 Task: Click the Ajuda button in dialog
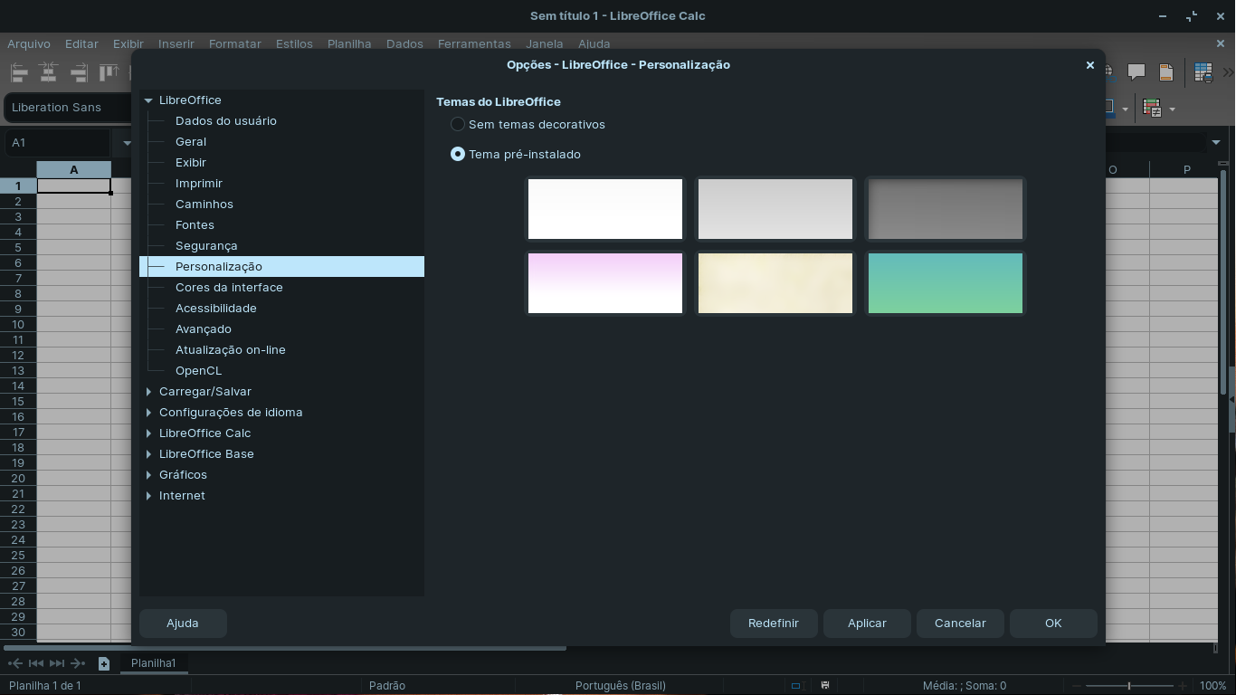(183, 623)
